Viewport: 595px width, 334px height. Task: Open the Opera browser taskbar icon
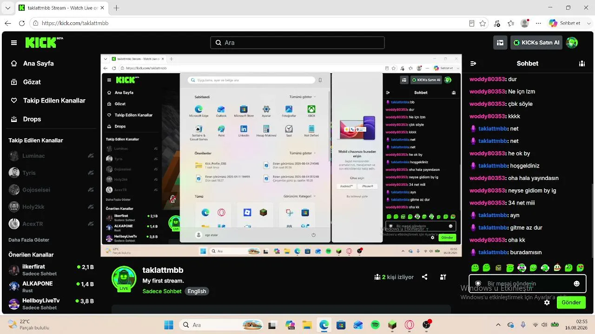410,325
